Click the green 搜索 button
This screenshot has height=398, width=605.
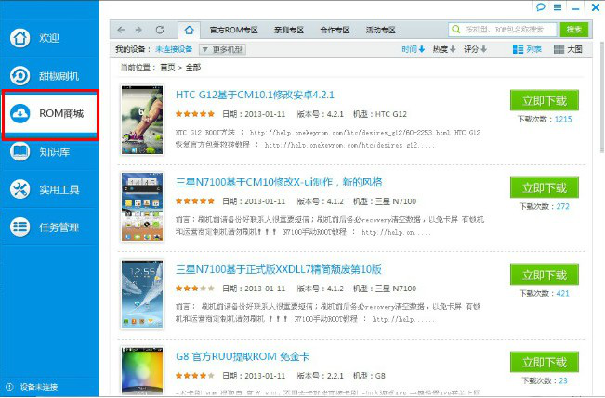click(x=574, y=30)
